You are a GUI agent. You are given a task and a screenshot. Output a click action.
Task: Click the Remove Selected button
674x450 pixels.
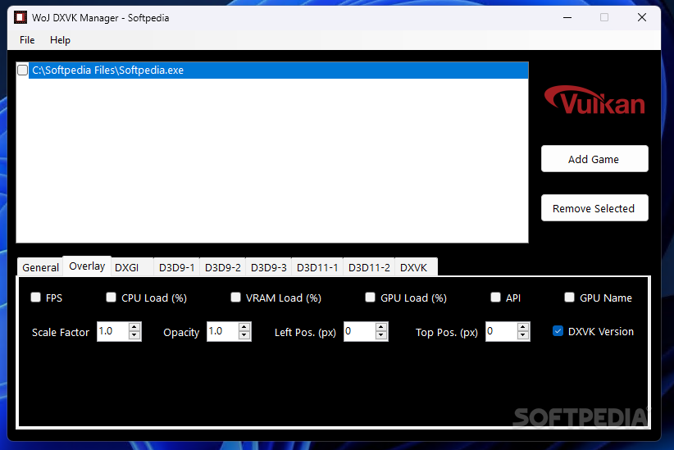click(594, 208)
